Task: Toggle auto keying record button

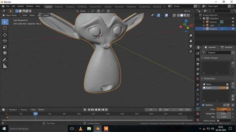Action: 85,110
